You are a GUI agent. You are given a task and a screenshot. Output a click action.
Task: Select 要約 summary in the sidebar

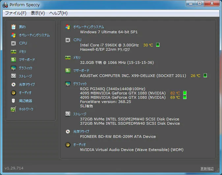22,27
